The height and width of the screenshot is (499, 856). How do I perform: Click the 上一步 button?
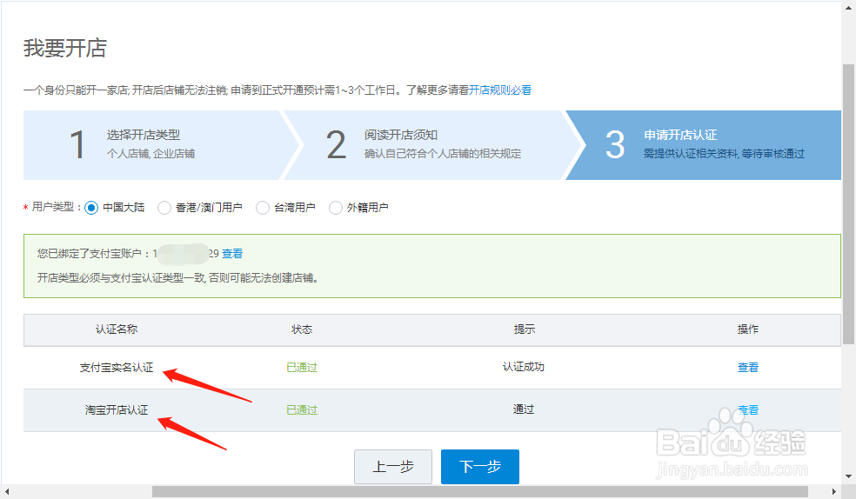coord(393,467)
